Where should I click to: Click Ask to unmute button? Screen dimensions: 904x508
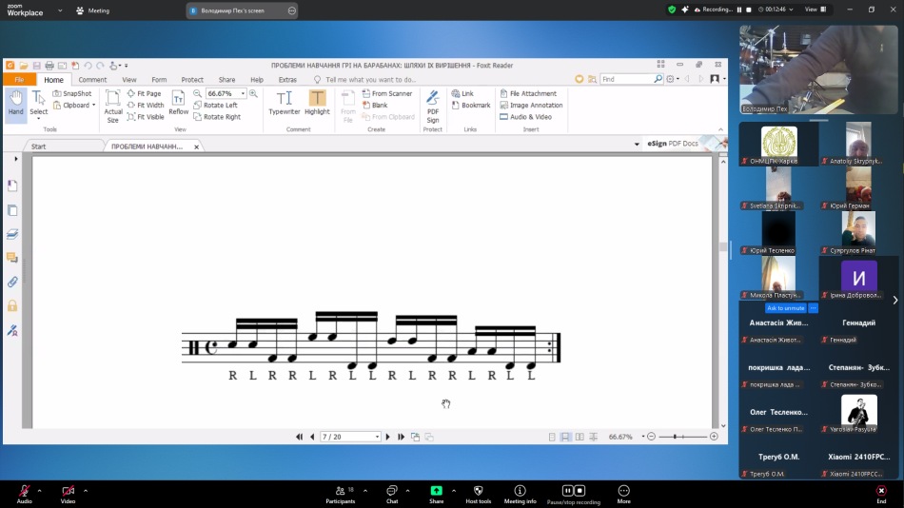pos(786,308)
